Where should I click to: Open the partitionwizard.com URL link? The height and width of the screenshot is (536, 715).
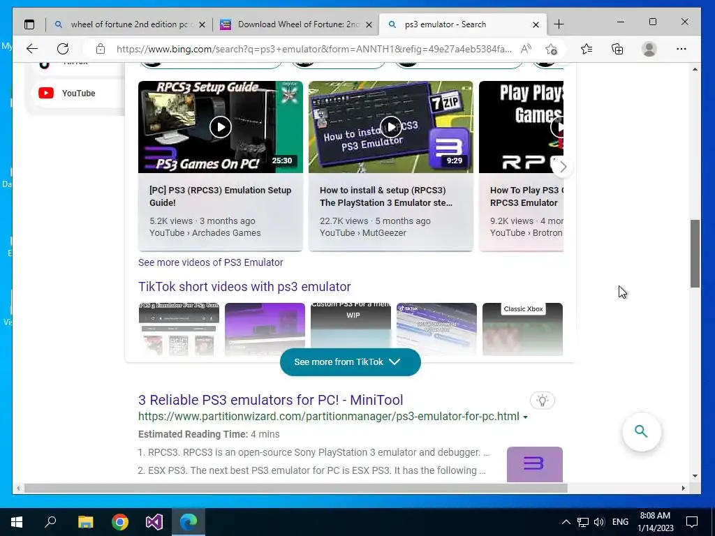pyautogui.click(x=328, y=417)
